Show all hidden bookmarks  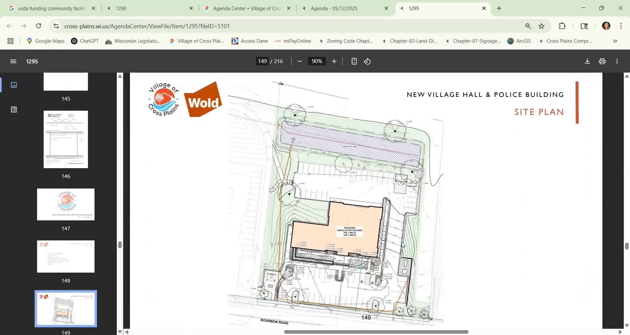[615, 41]
